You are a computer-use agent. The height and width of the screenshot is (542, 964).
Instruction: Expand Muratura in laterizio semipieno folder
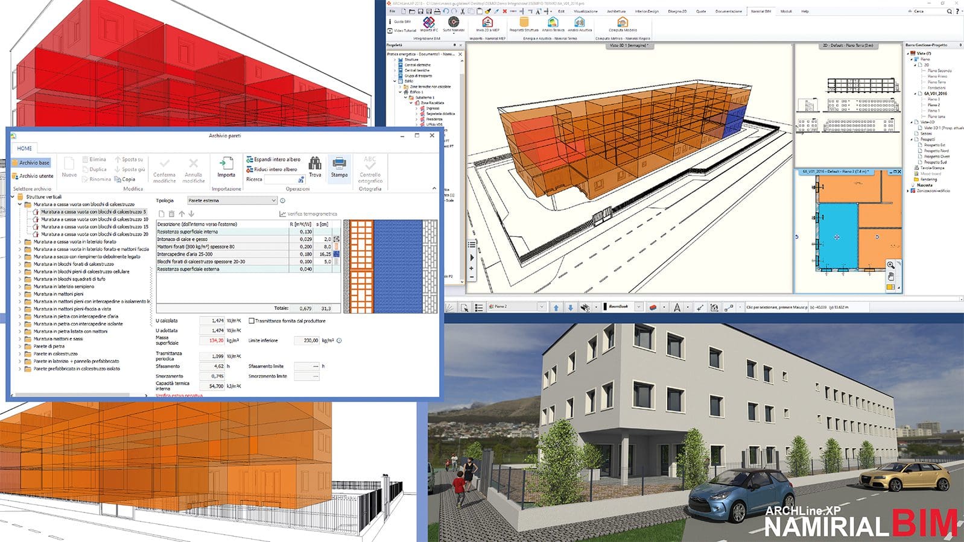point(20,286)
